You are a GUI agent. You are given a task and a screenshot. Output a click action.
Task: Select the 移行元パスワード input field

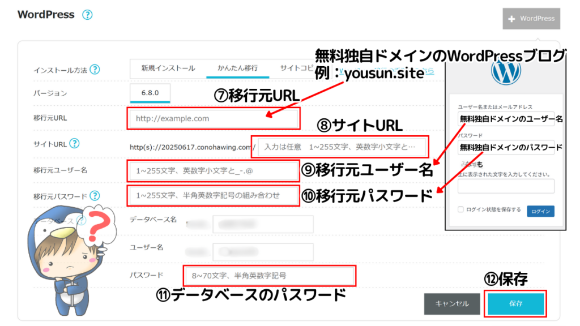214,195
